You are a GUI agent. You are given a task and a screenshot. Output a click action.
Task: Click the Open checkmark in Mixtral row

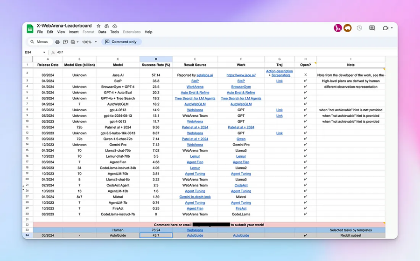(x=305, y=197)
